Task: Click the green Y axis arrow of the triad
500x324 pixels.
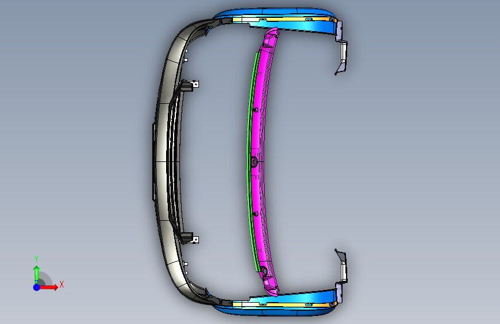Action: tap(37, 274)
